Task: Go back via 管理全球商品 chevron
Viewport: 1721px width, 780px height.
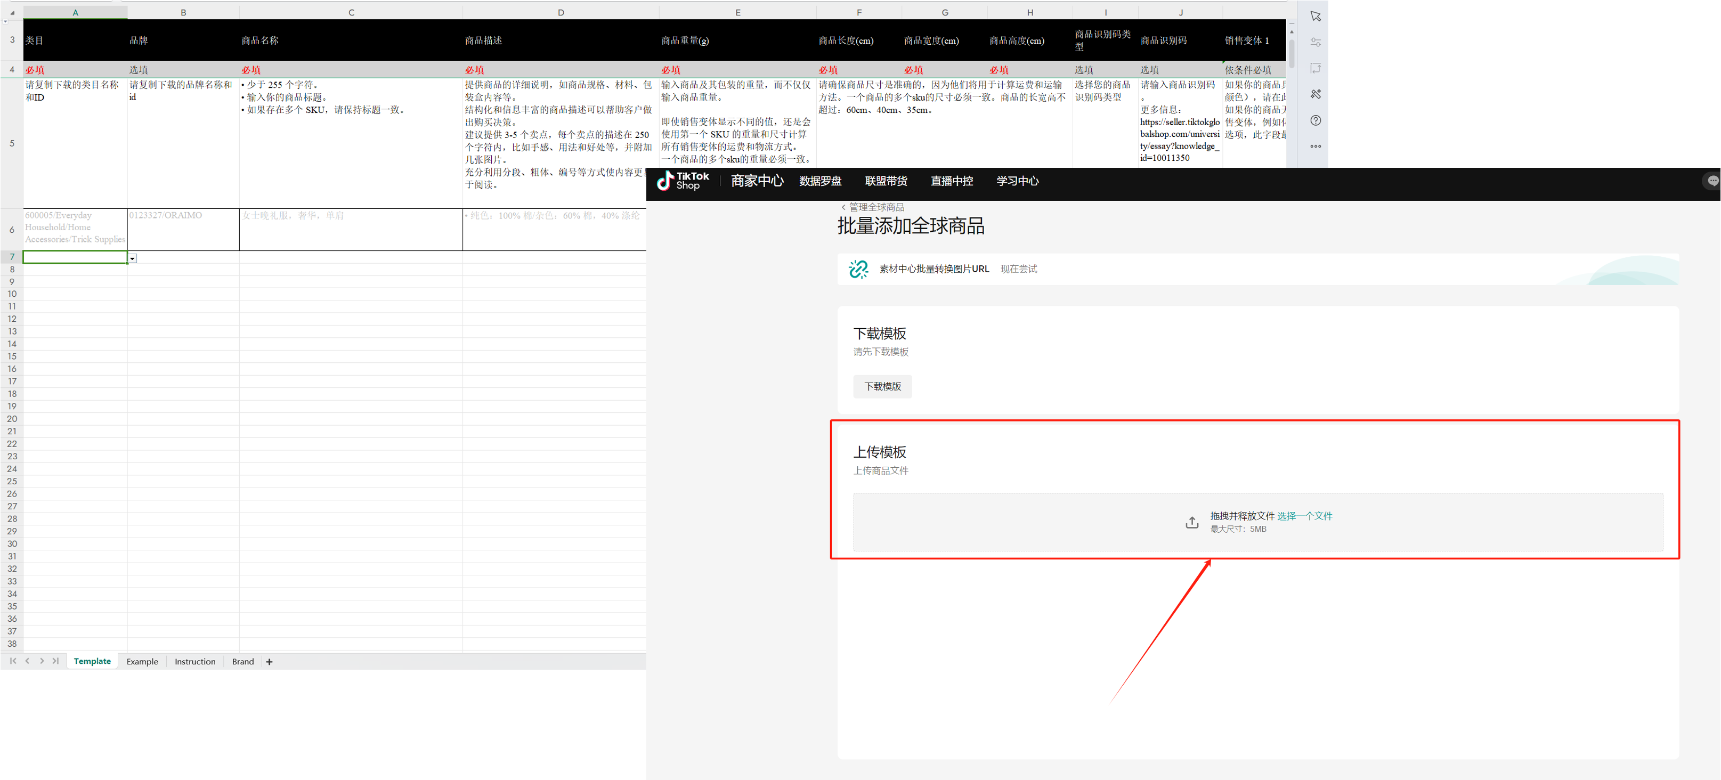Action: pyautogui.click(x=844, y=207)
